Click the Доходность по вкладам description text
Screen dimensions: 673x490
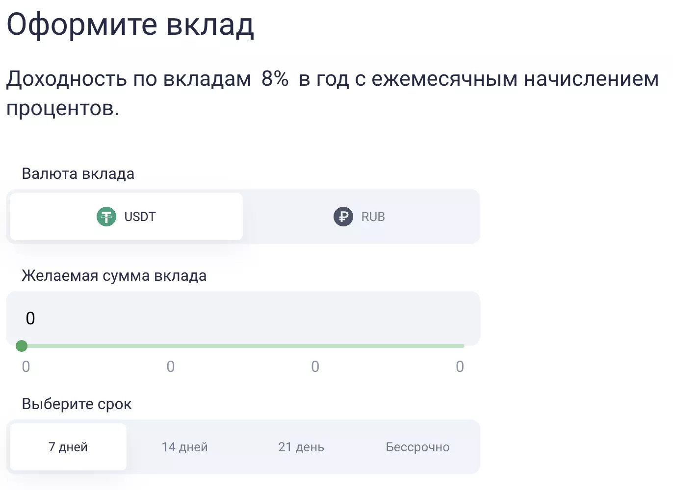pyautogui.click(x=129, y=79)
